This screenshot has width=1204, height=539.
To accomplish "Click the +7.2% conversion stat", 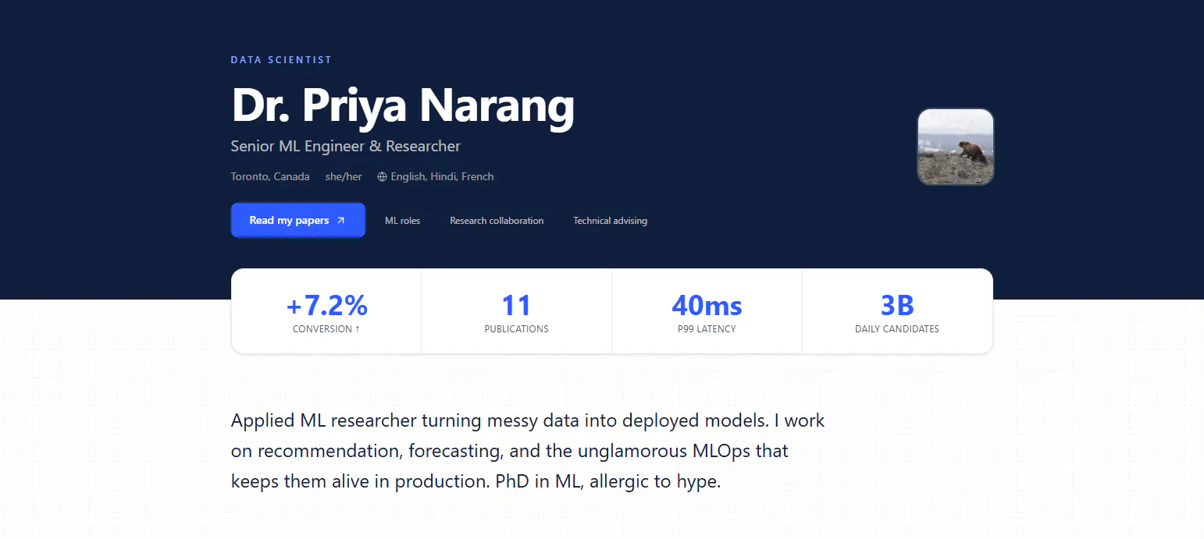I will click(326, 304).
